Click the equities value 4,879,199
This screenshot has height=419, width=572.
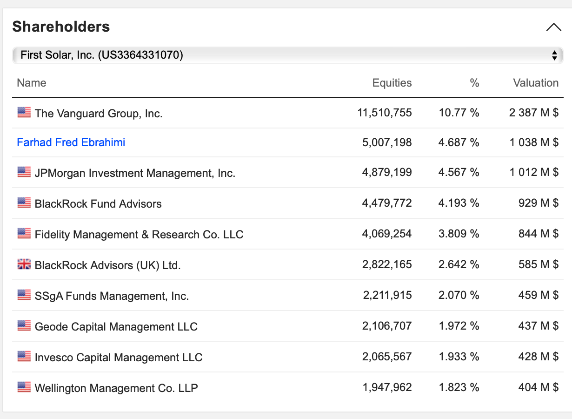coord(387,172)
